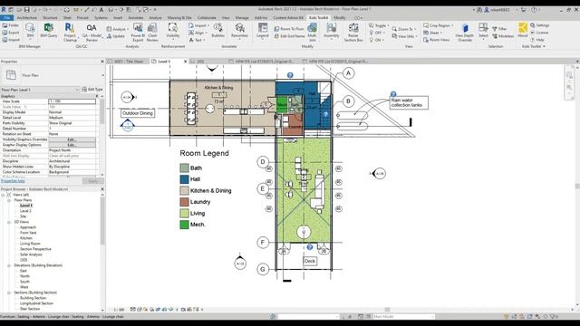
Task: Click Edit Type button in Properties
Action: point(92,89)
